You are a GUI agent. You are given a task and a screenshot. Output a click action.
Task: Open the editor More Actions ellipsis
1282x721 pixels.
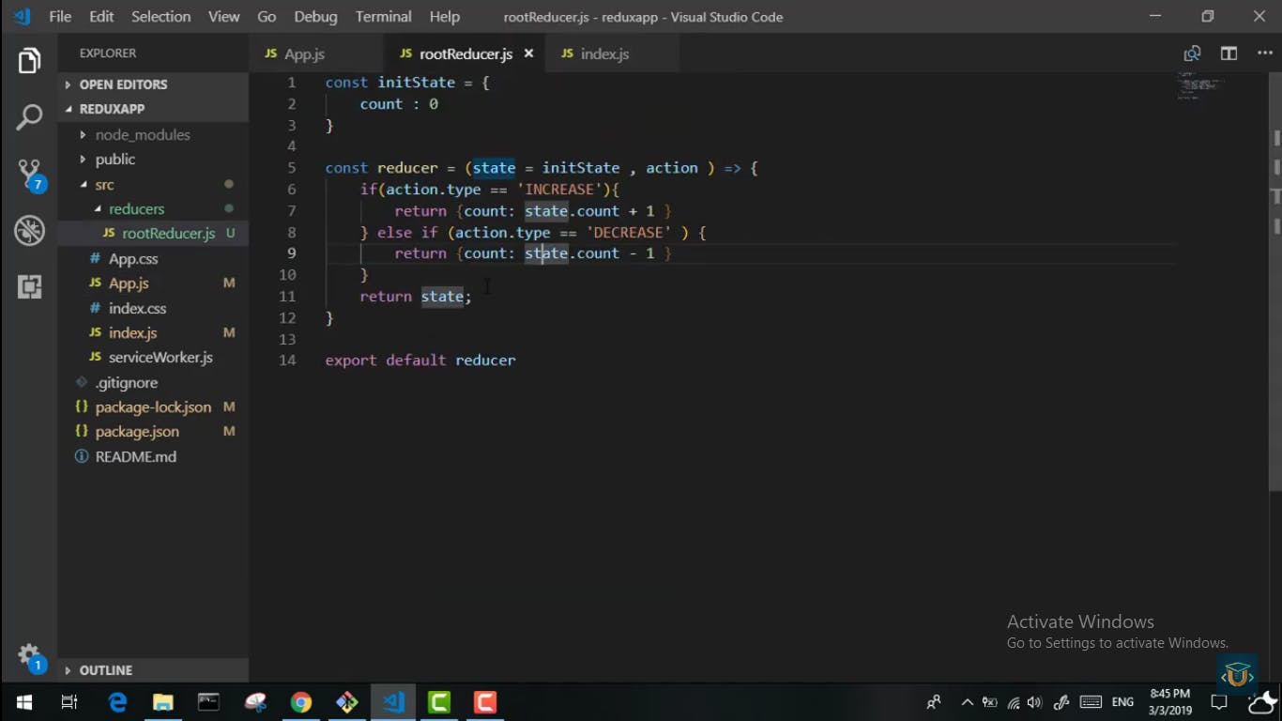click(x=1264, y=54)
